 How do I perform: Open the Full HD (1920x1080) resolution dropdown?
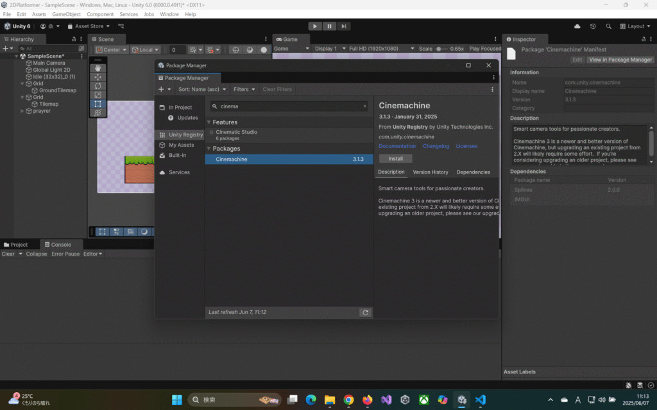tap(381, 49)
